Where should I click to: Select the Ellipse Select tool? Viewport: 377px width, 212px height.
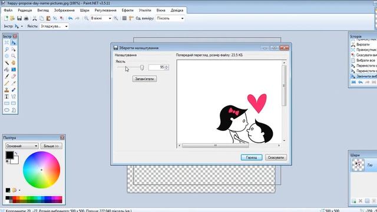click(x=6, y=56)
